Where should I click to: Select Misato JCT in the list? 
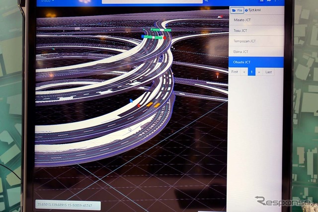(256, 20)
